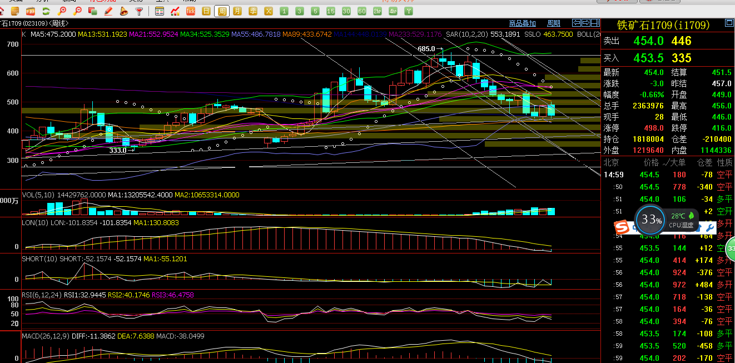This screenshot has width=735, height=363.
Task: Click the 涨停 498.0 limit-up value
Action: (654, 128)
